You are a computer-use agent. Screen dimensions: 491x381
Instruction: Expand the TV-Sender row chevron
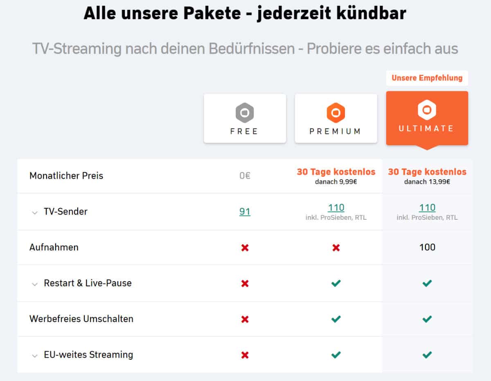34,212
